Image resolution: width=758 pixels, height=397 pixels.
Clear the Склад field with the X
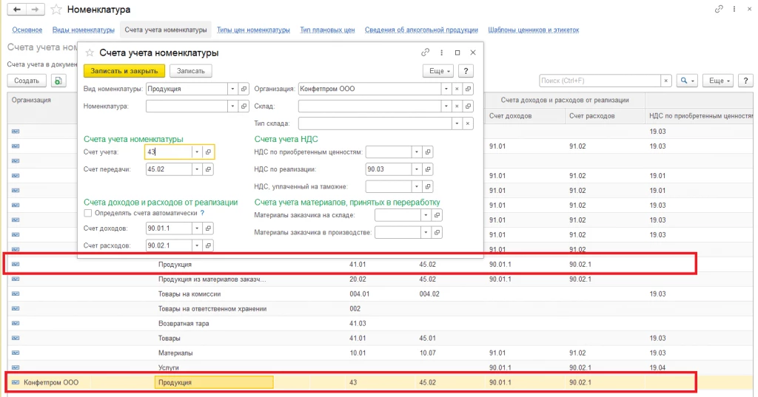(x=457, y=106)
